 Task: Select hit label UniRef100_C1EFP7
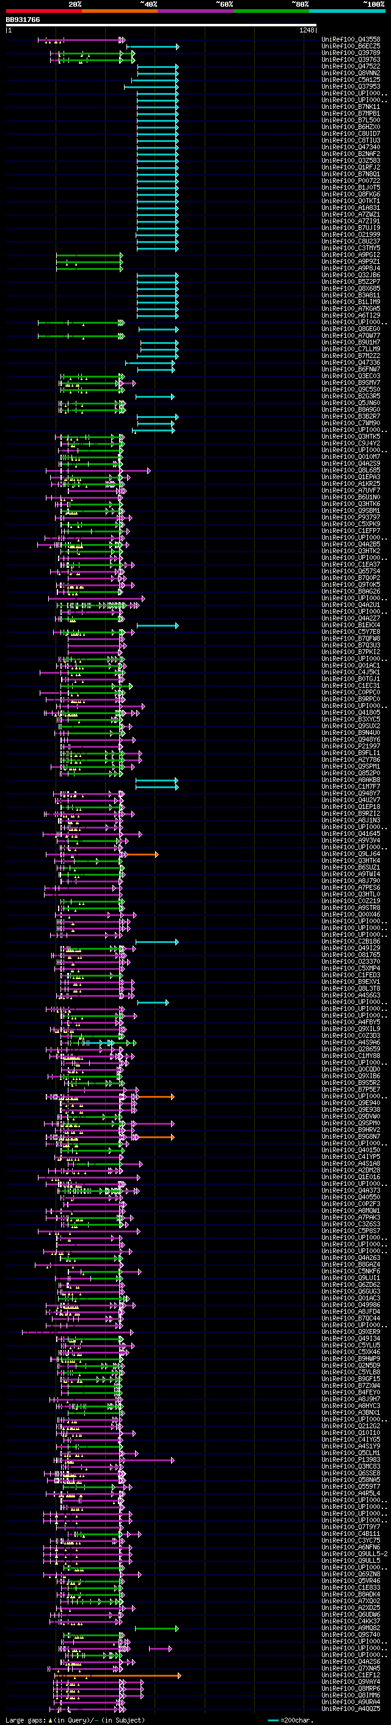[351, 531]
